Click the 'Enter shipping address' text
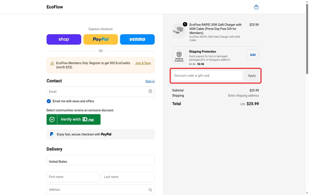The height and width of the screenshot is (195, 312). pos(243,96)
